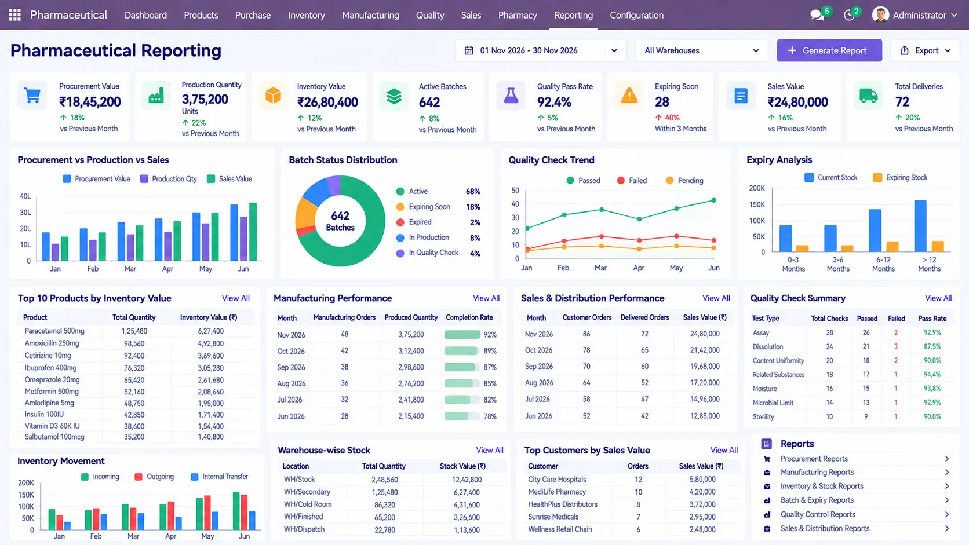Click the Procurement Reports cart icon

767,459
